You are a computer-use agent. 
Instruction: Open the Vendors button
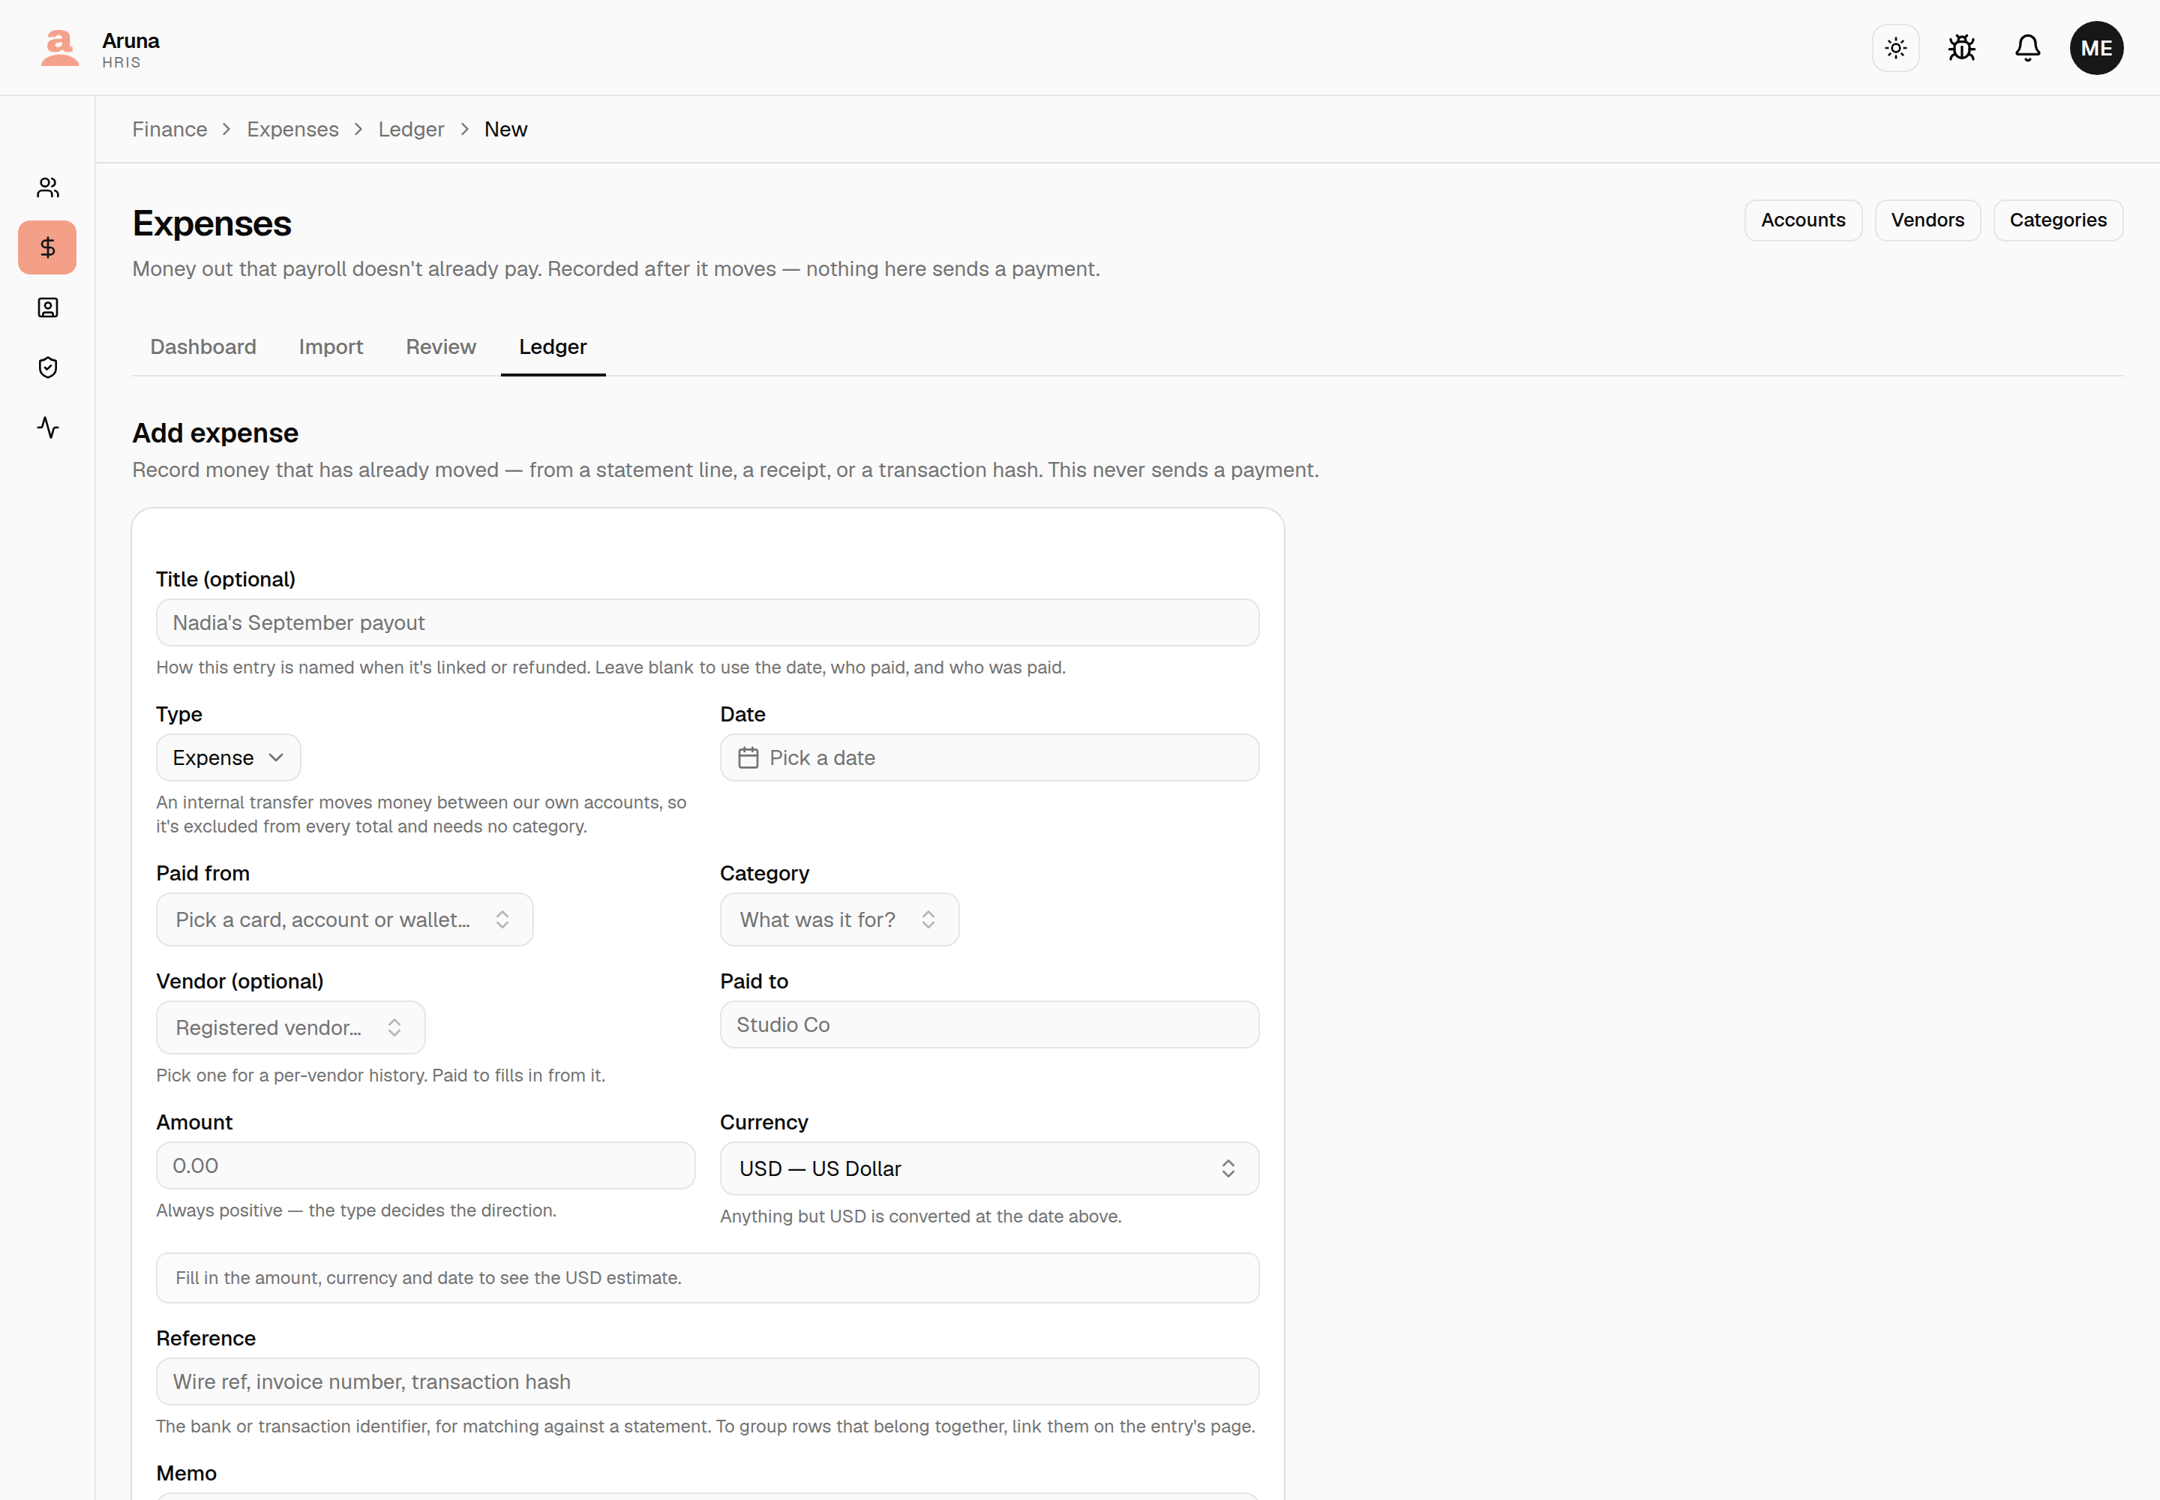1927,220
